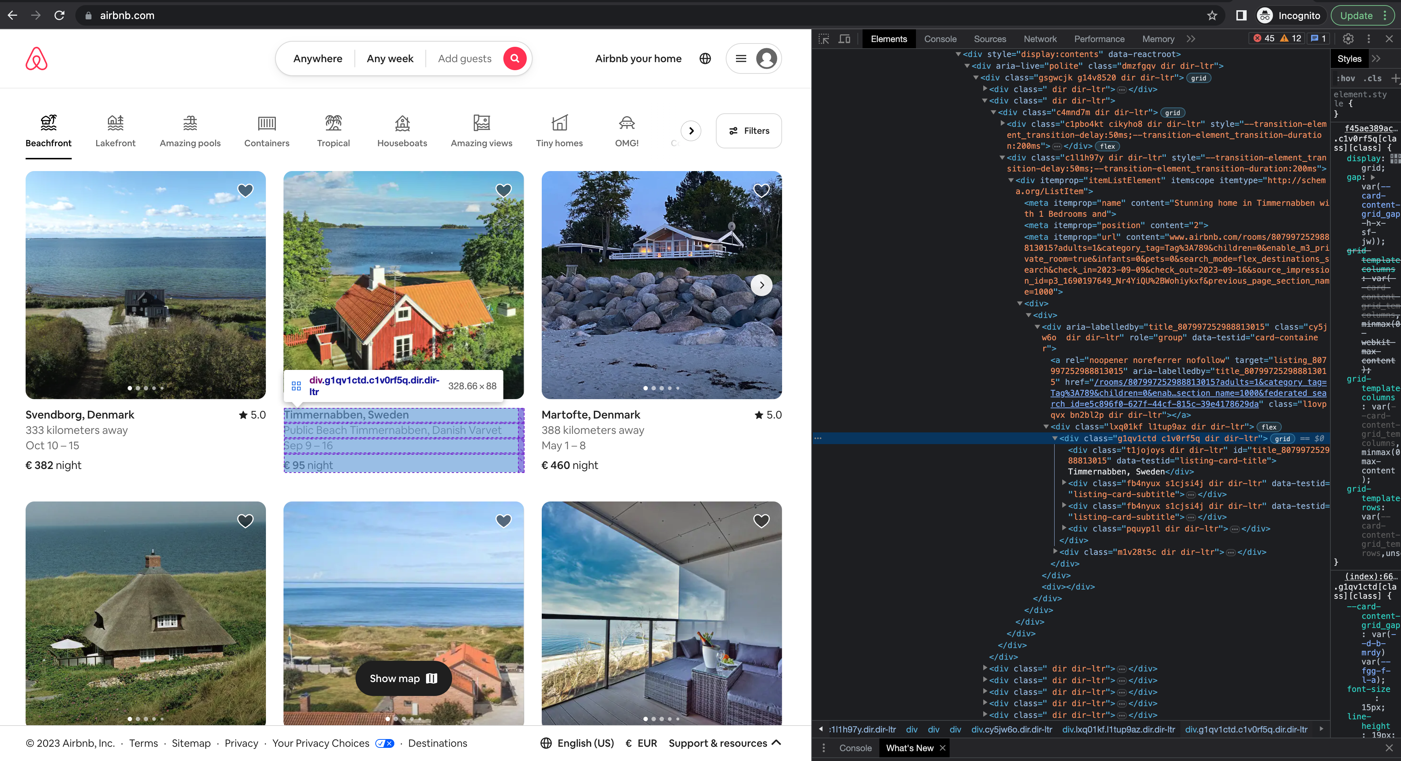Screen dimensions: 1401x761
Task: Select the Houseboats category
Action: tap(402, 131)
